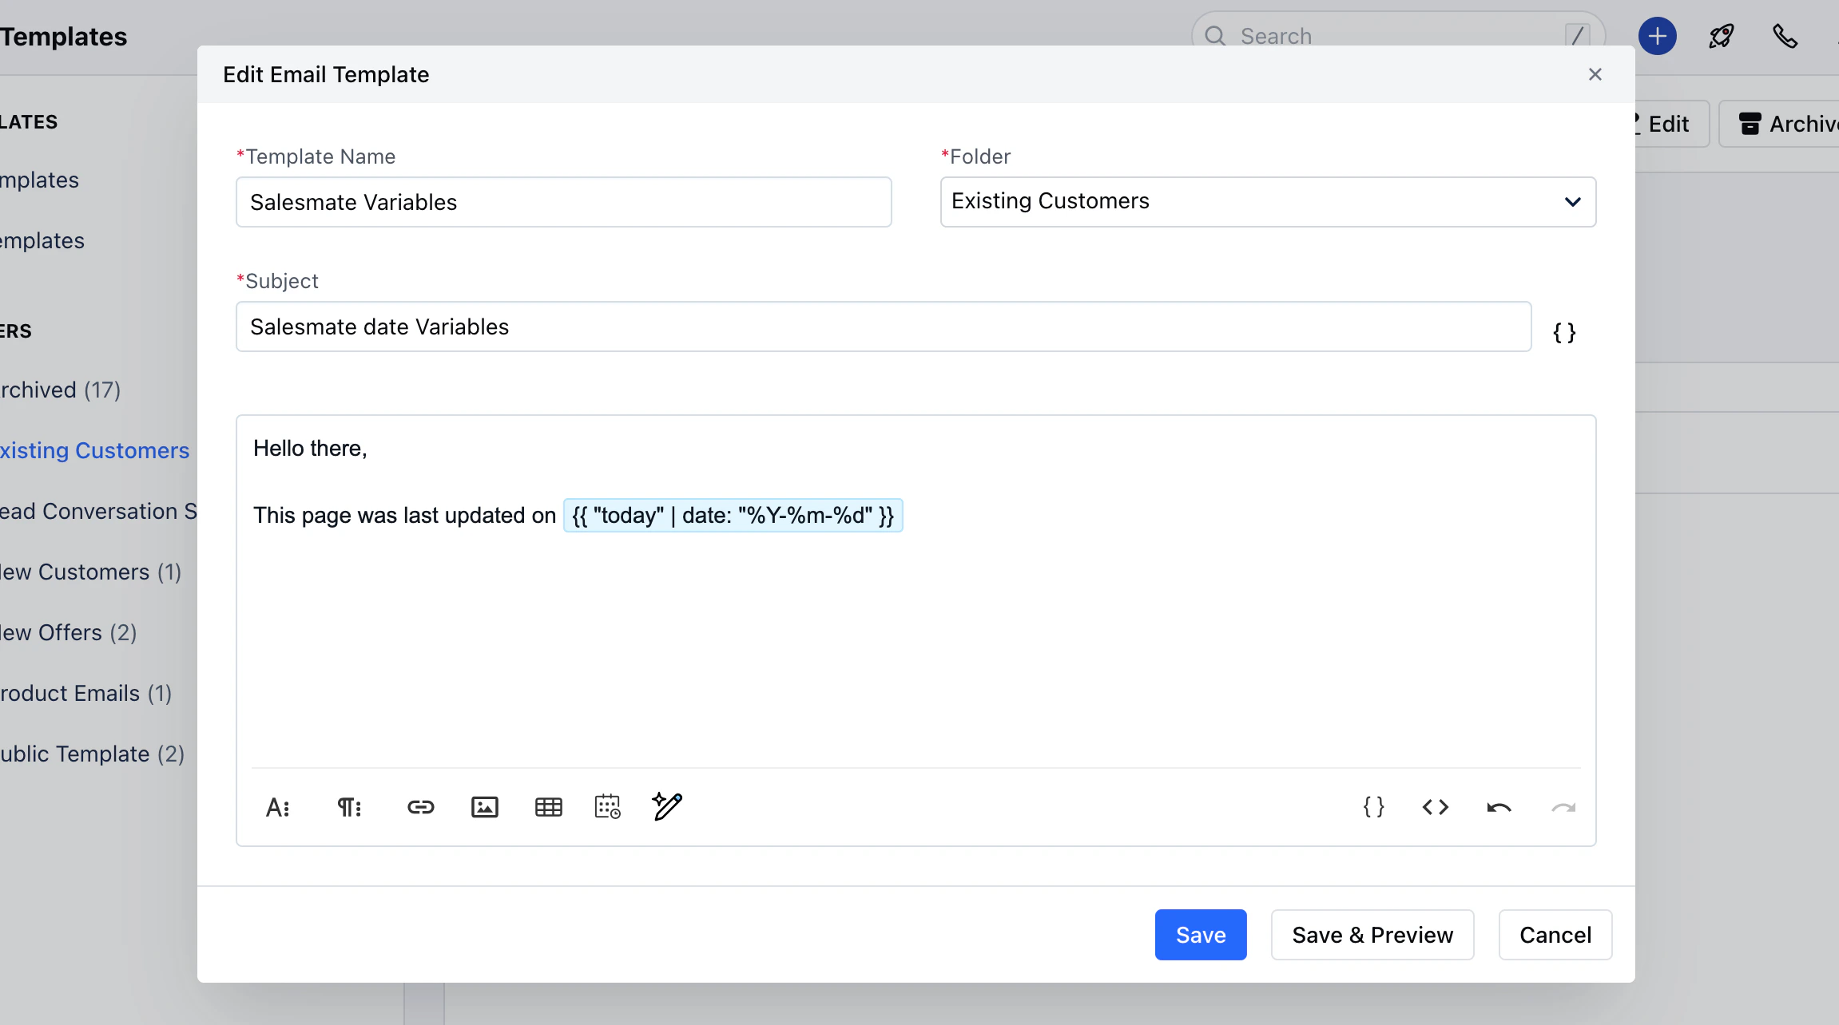This screenshot has width=1839, height=1025.
Task: Open the Archived (17) folder
Action: click(x=61, y=390)
